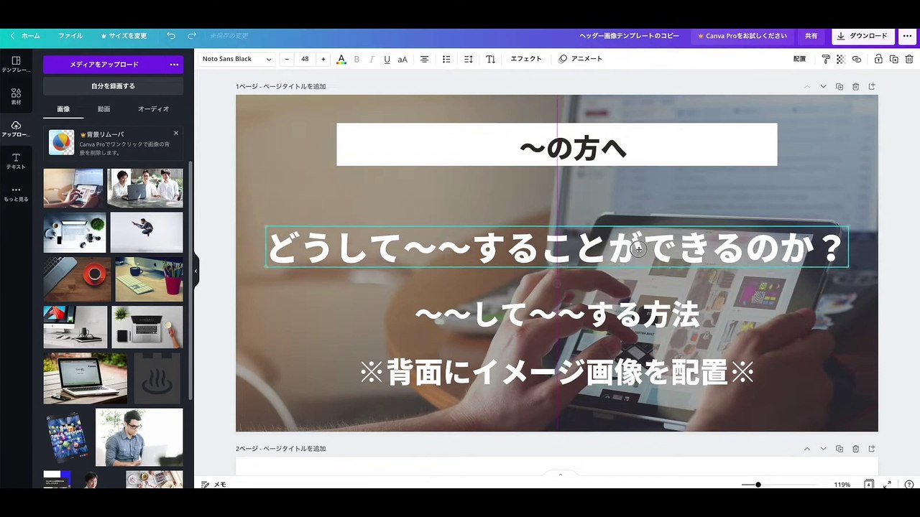Toggle uppercase aA formatting
This screenshot has width=920, height=517.
pyautogui.click(x=402, y=59)
